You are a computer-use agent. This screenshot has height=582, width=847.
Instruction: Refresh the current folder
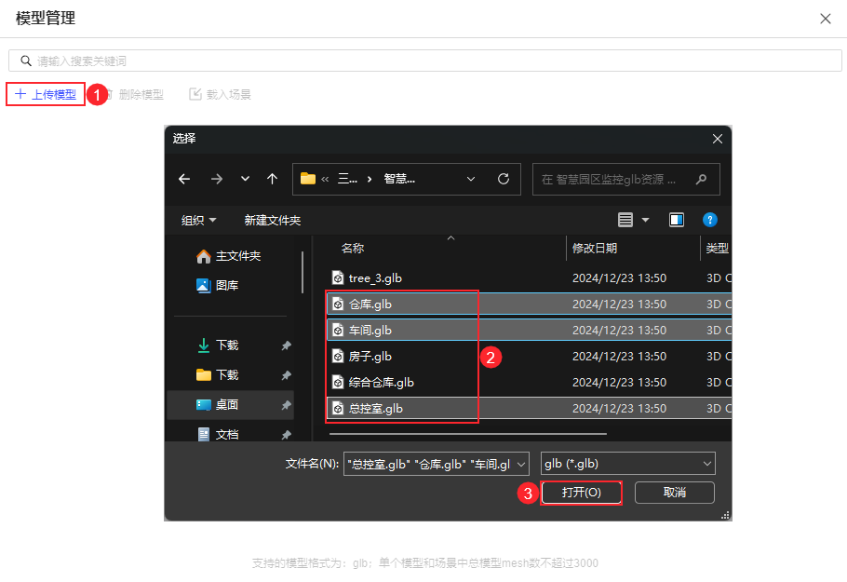[x=504, y=179]
